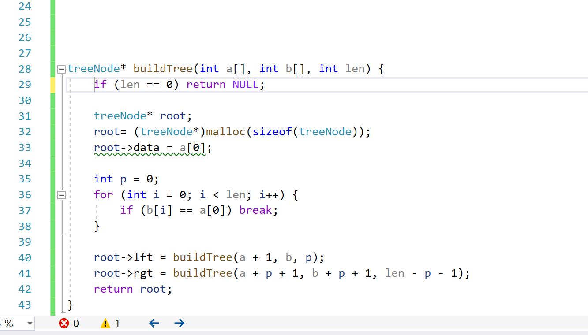Click 'int p = 0;' statement
This screenshot has height=335, width=588.
(126, 179)
